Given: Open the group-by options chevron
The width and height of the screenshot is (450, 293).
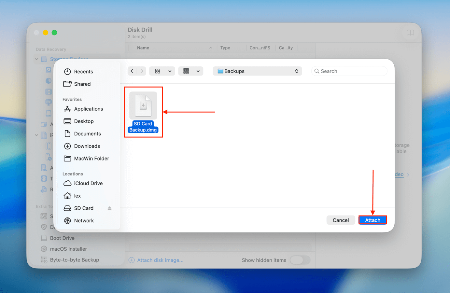Looking at the screenshot, I should click(x=198, y=71).
